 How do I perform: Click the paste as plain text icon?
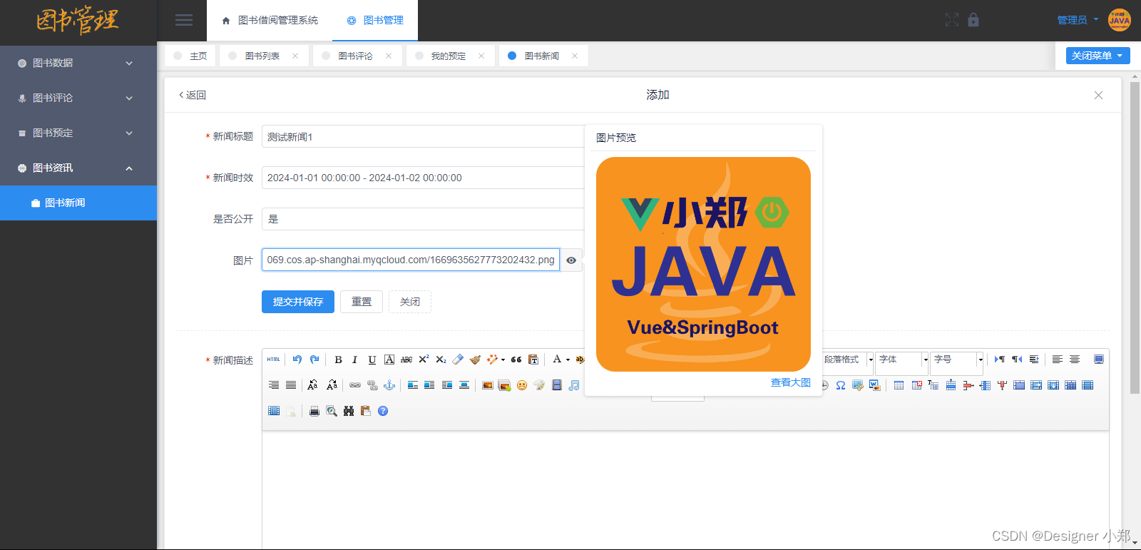533,360
